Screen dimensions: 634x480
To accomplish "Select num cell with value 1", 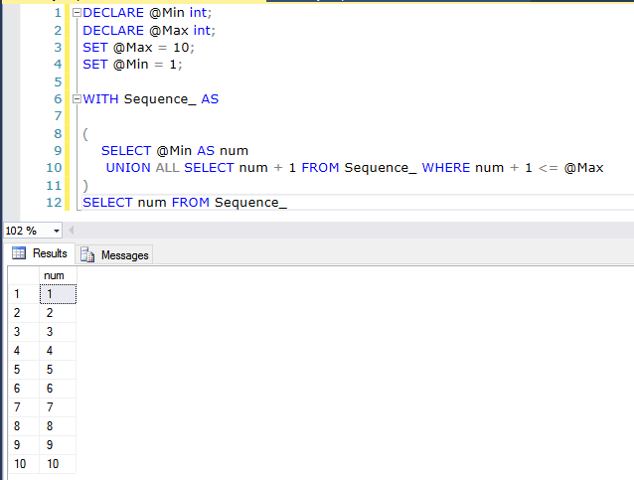I will 58,294.
